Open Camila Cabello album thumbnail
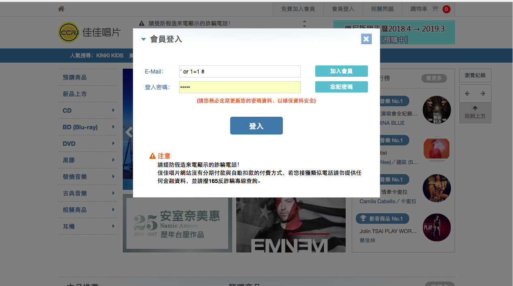Screen dimensions: 513x286 [437, 188]
